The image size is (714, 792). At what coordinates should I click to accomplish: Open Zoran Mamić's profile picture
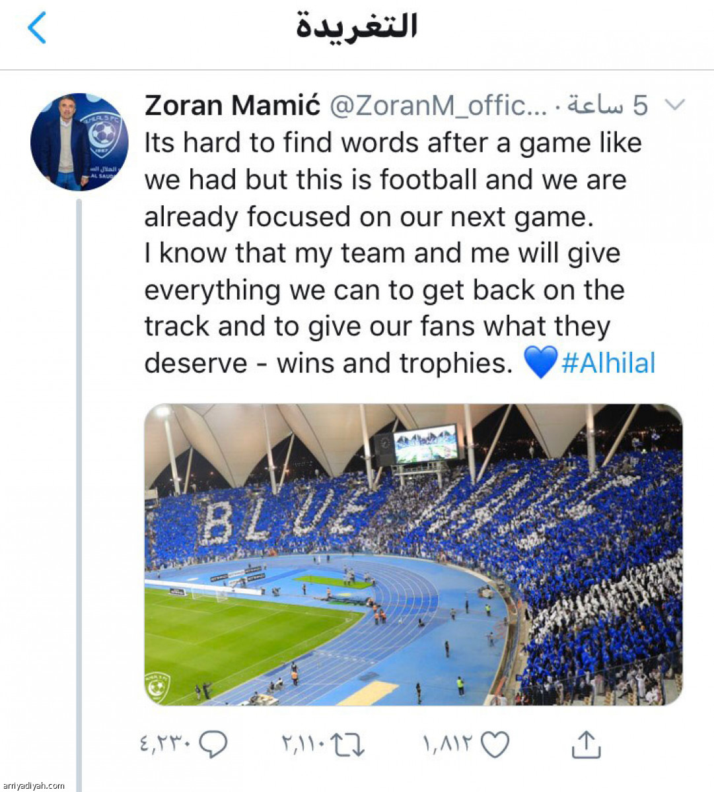tap(79, 142)
